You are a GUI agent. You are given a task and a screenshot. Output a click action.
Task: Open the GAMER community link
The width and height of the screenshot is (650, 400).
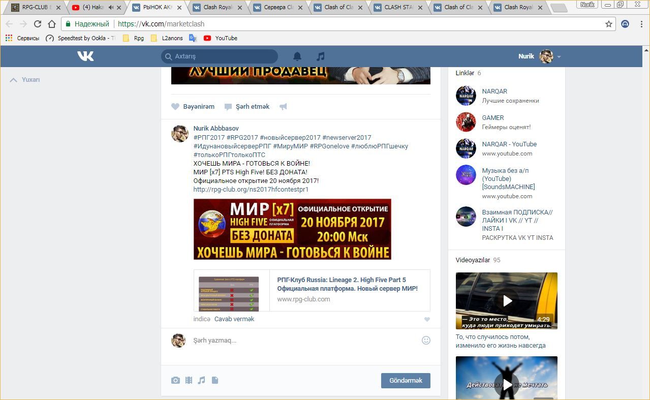(493, 118)
